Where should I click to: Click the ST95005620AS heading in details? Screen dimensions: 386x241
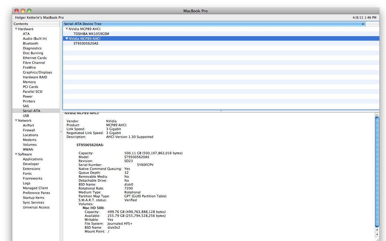(90, 145)
